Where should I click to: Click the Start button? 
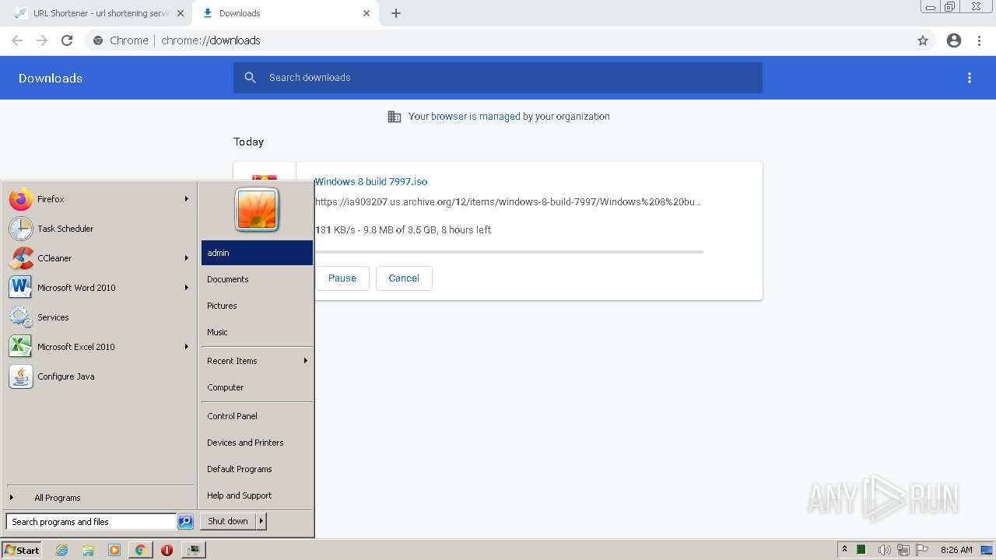(22, 550)
